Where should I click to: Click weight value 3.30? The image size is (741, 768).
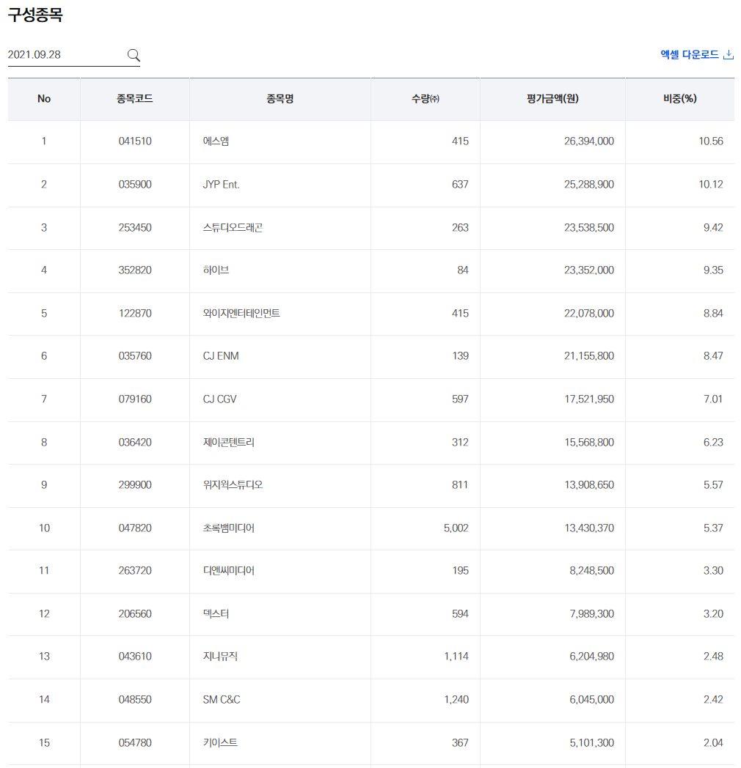(x=713, y=571)
